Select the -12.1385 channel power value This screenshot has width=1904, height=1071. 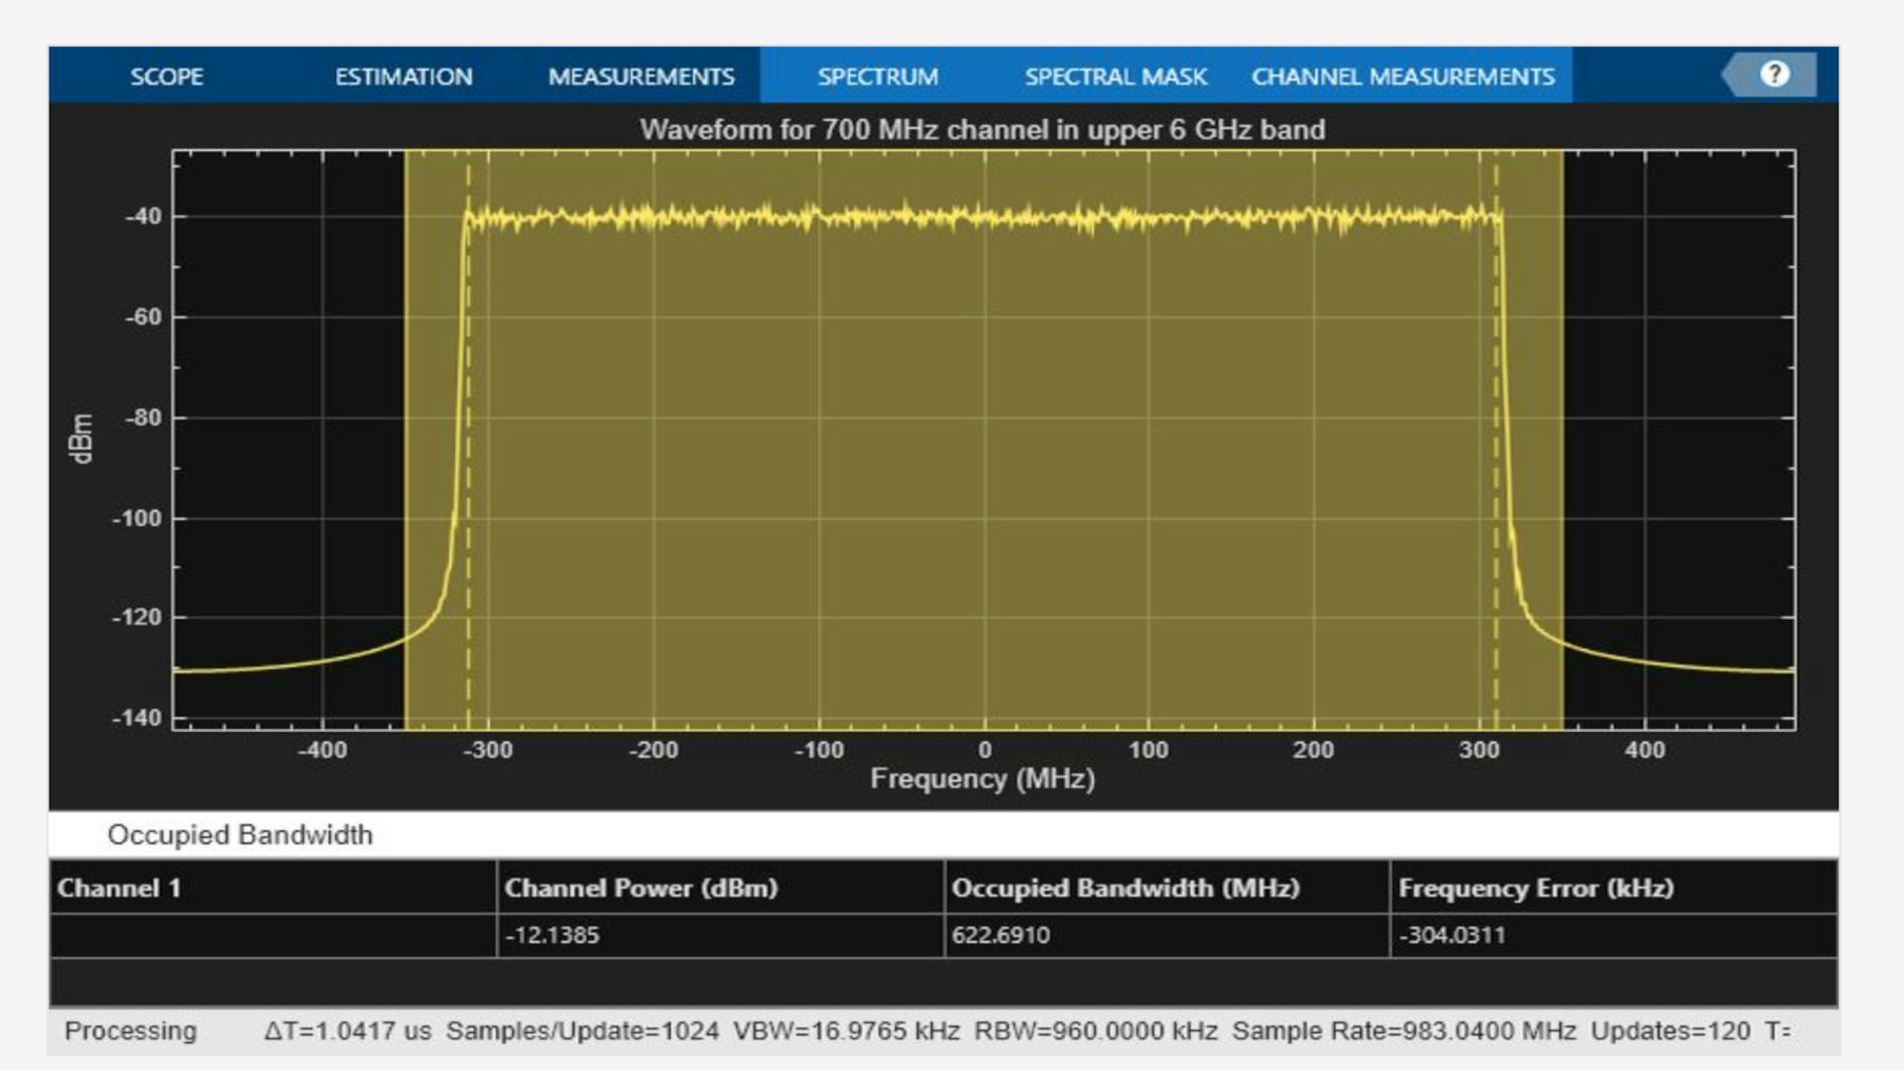coord(552,935)
